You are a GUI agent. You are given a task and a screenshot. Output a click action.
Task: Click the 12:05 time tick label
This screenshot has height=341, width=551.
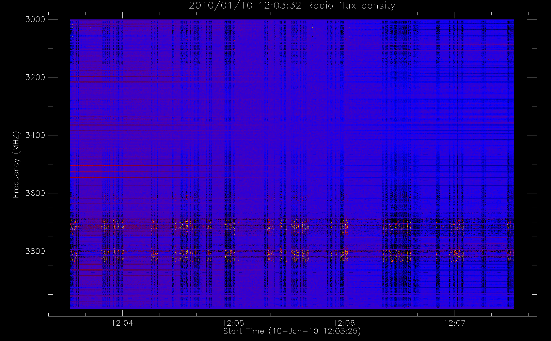coord(233,323)
